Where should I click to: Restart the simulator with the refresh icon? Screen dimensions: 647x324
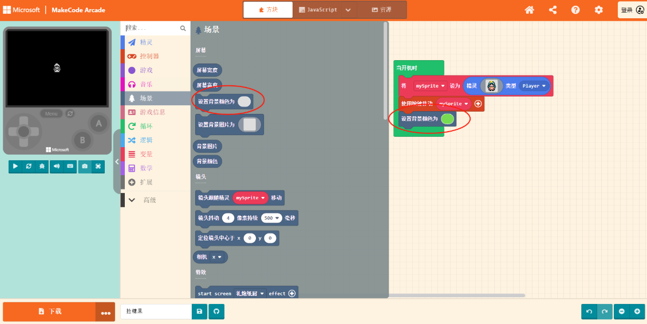29,166
